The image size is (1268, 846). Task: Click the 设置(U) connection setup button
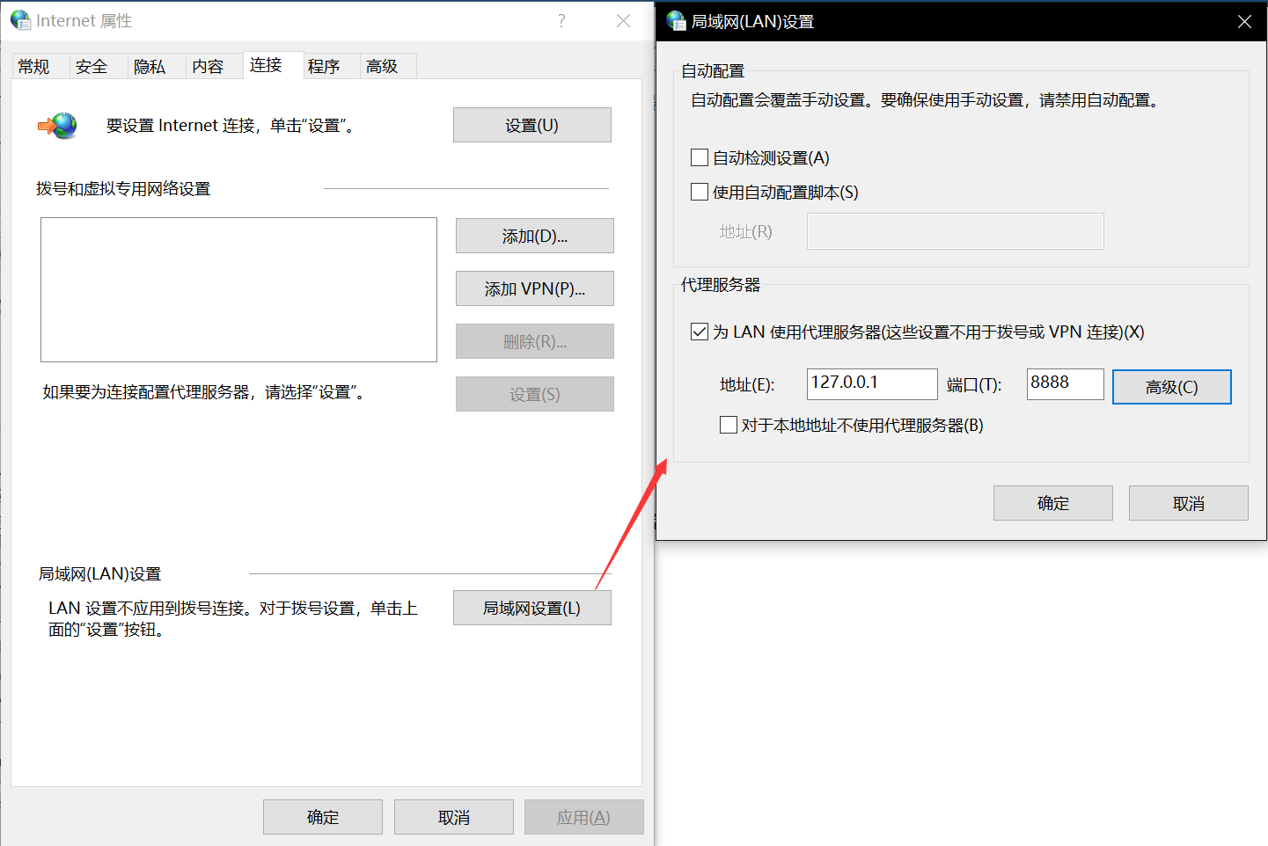tap(531, 125)
